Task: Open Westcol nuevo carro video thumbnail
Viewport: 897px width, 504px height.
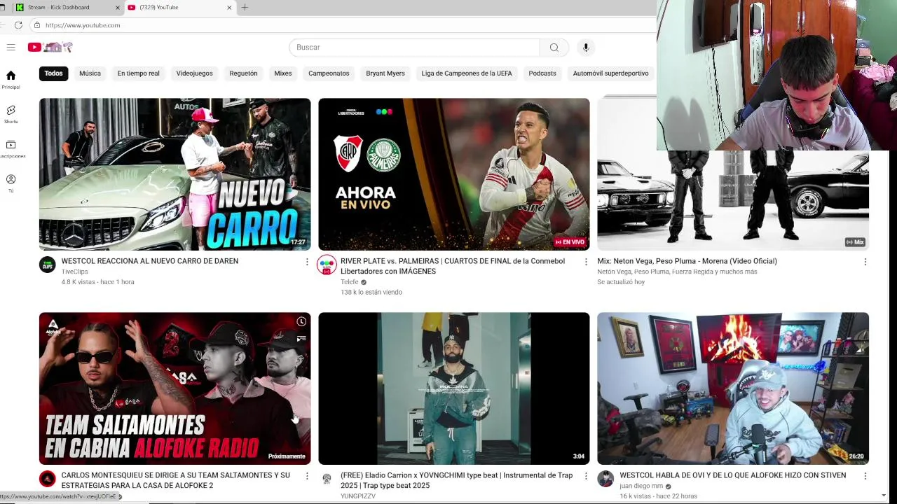Action: pos(174,174)
